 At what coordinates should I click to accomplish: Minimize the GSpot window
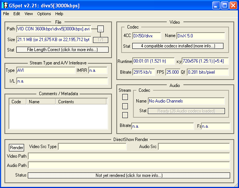(x=216, y=6)
